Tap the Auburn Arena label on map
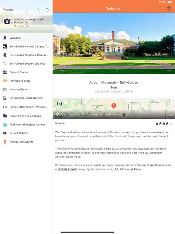Screen dimensions: 175x234 [97, 105]
